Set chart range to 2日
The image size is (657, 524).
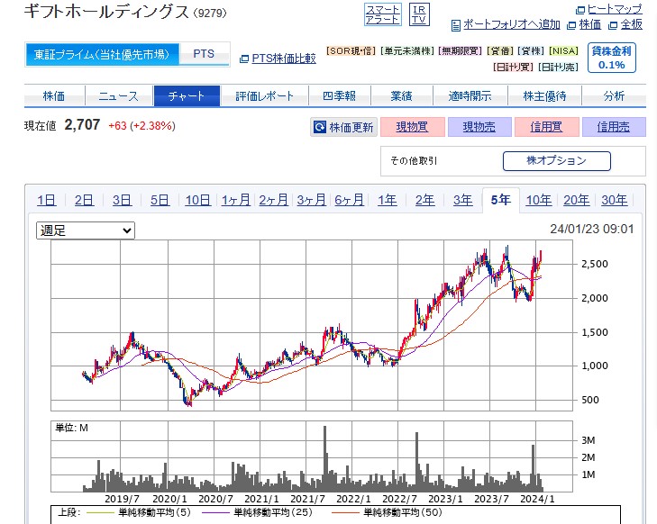pos(84,200)
